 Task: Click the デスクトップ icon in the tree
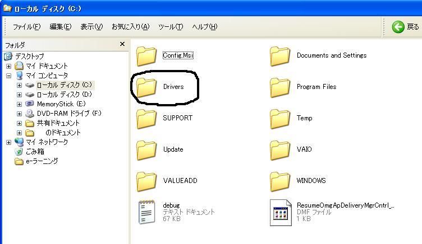(x=8, y=56)
